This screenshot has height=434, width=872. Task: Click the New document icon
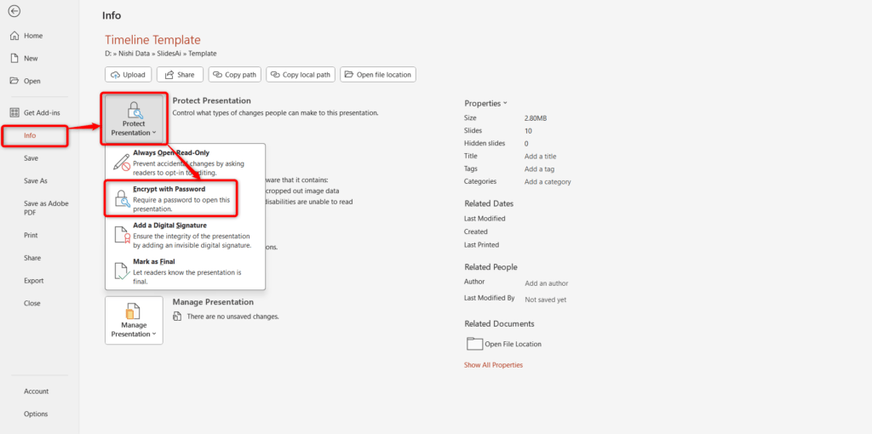15,59
